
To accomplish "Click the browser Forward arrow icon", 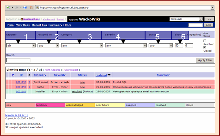I will tap(17, 7).
